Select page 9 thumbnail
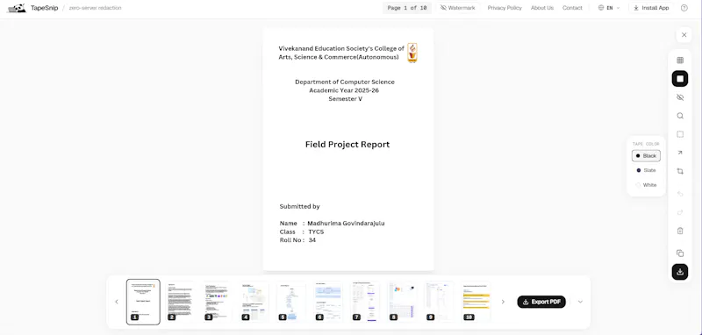Image resolution: width=702 pixels, height=335 pixels. (439, 302)
